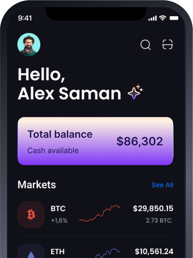Click the Ethereum logo icon
This screenshot has width=193, height=258.
pyautogui.click(x=31, y=253)
